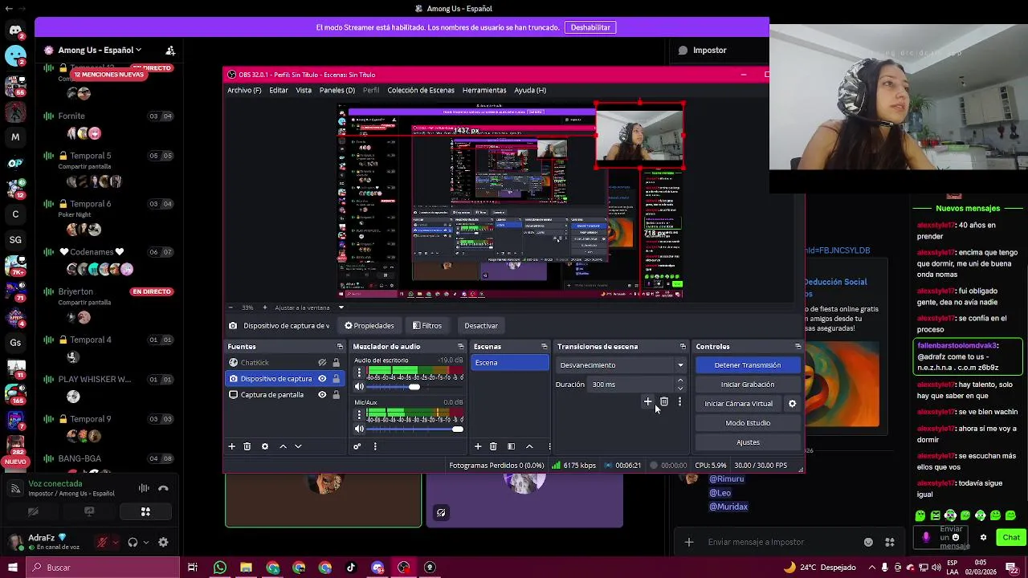Enable Modo Estudio
This screenshot has width=1028, height=578.
coord(748,423)
